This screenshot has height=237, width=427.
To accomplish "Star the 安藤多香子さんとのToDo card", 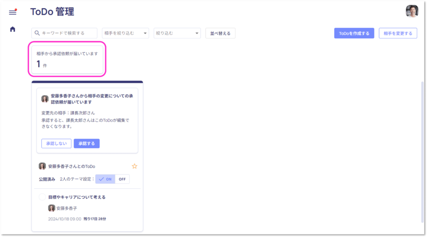I will (x=135, y=166).
